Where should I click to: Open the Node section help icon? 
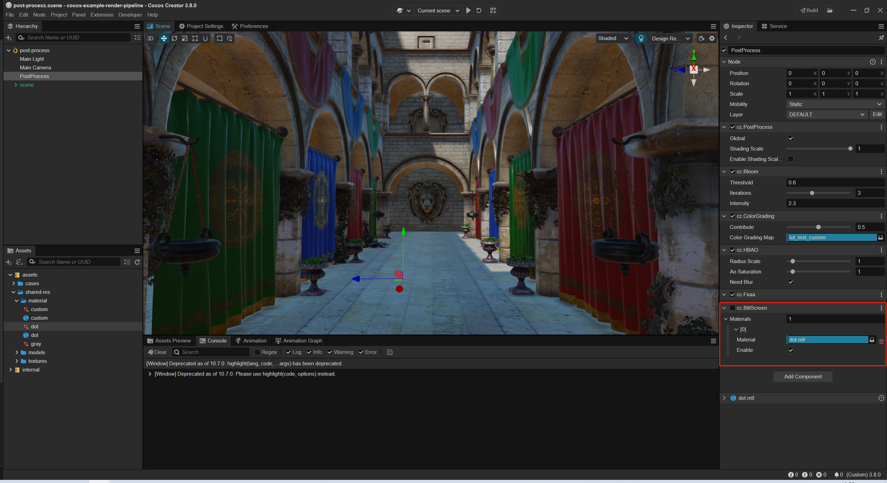tap(873, 62)
